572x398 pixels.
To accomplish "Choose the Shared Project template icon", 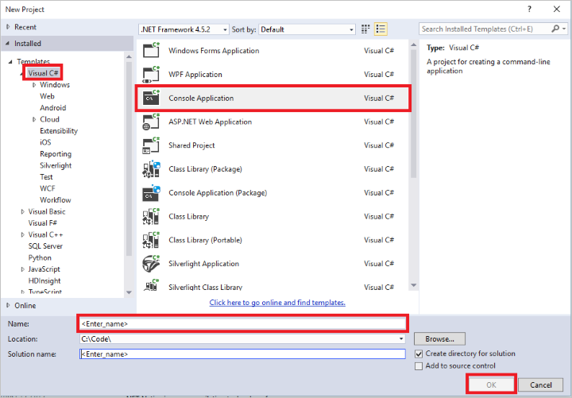I will 151,145.
